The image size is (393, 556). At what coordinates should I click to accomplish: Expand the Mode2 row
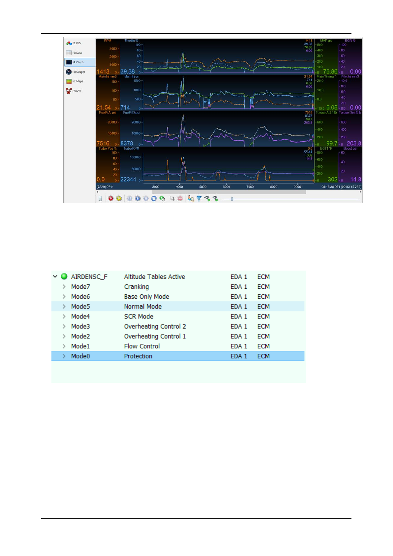[64, 336]
